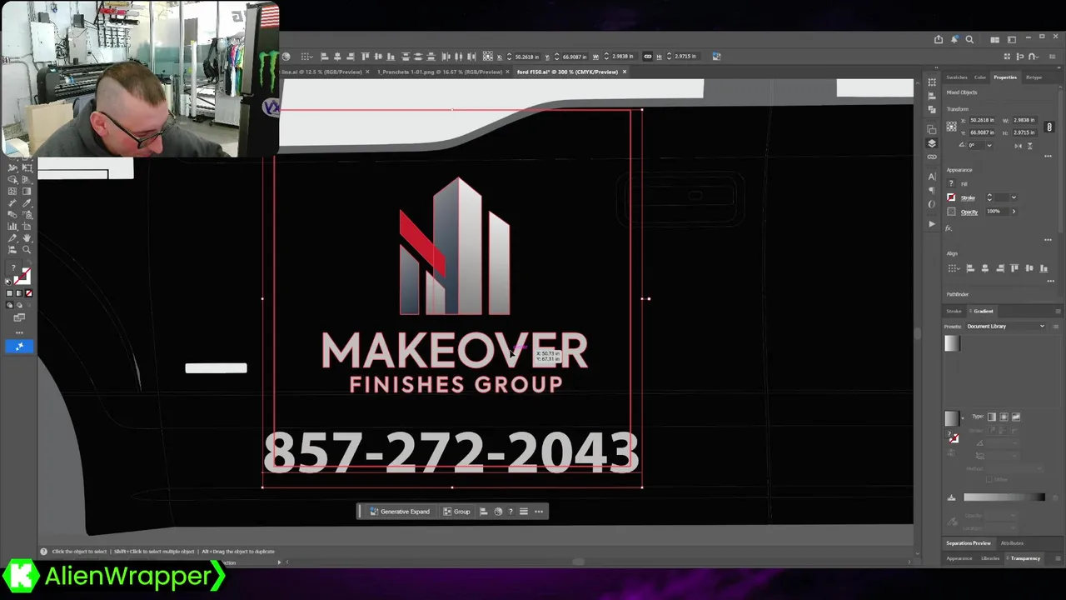1066x600 pixels.
Task: Open the Layers panel icon in the dock
Action: (x=932, y=143)
